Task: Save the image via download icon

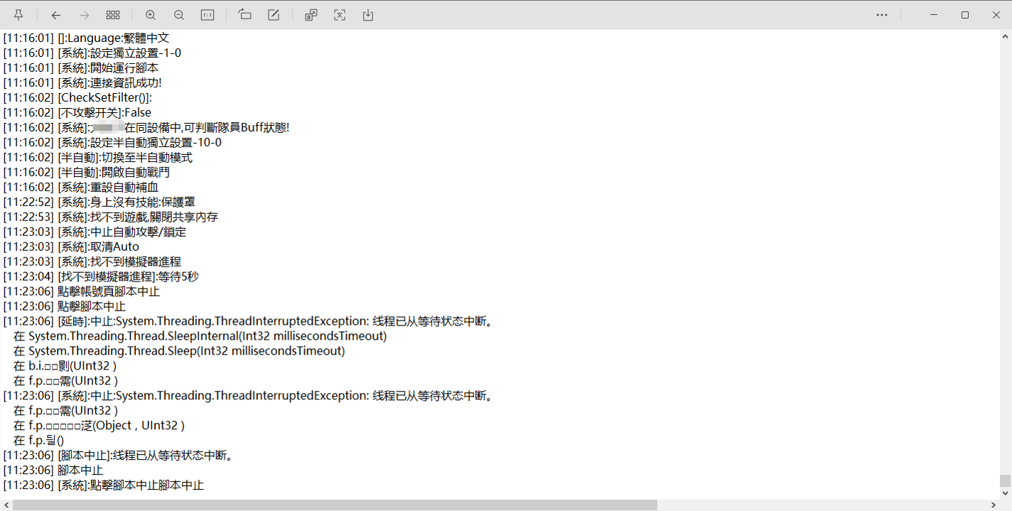Action: [368, 15]
